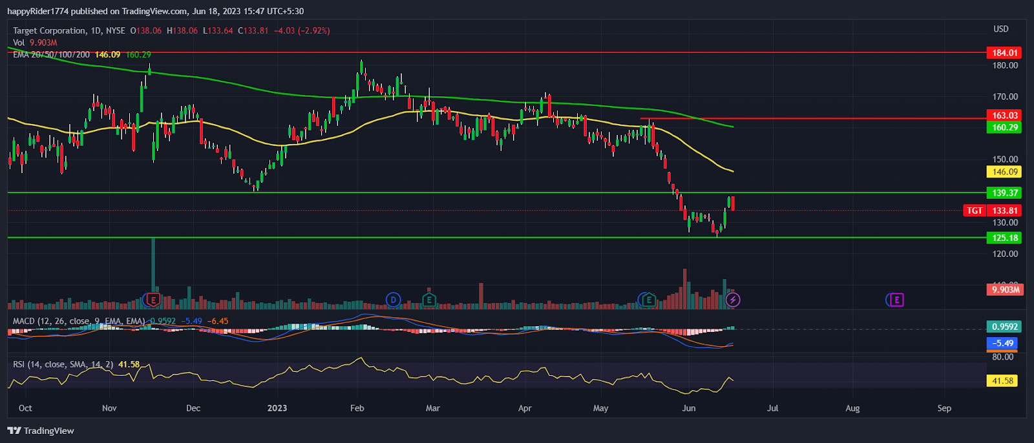Select the 163.03 red price label

pos(1005,116)
